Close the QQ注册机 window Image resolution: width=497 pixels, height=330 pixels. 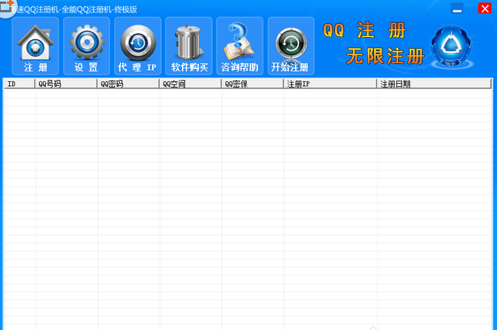coord(484,9)
